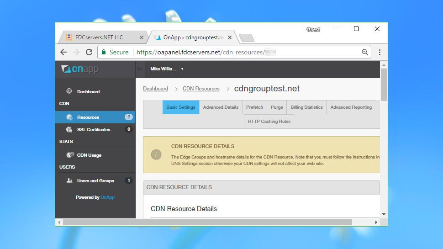Click vertical scrollbar down arrow
443x249 pixels.
(384, 214)
